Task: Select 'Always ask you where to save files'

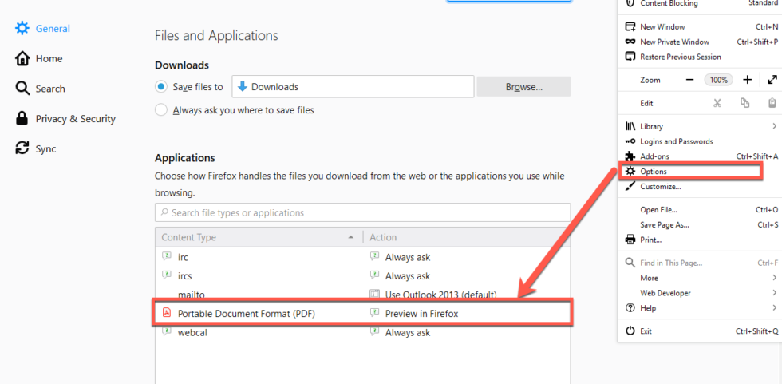Action: click(160, 110)
